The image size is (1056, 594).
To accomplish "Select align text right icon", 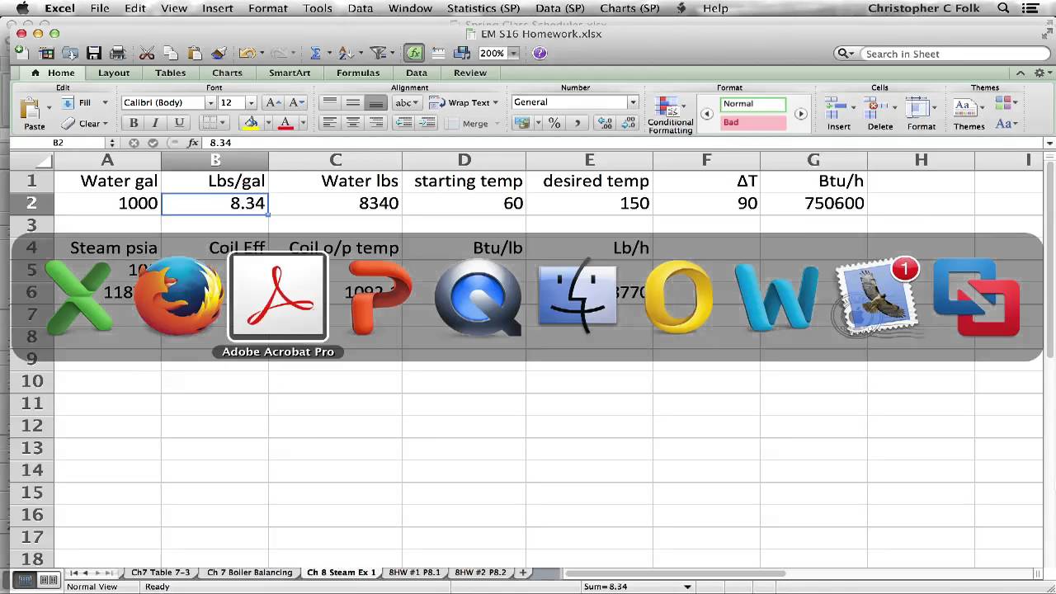I will [x=375, y=123].
